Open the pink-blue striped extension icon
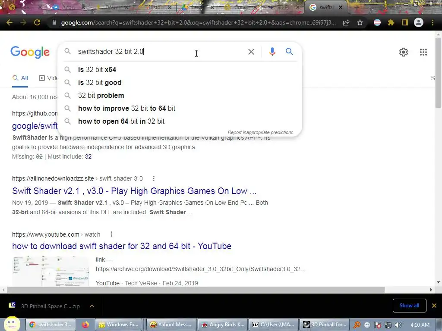Viewport: 442px width, 331px height. click(x=377, y=22)
